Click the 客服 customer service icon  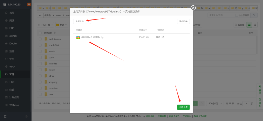point(260,86)
